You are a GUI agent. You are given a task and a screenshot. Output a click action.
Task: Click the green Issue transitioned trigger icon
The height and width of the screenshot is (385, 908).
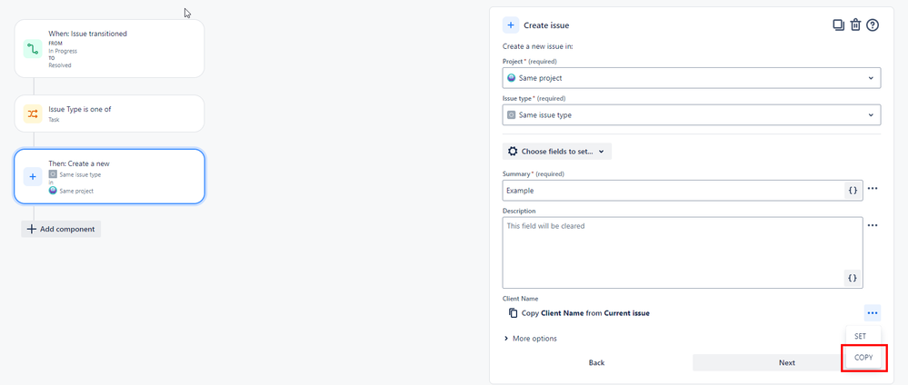click(33, 48)
